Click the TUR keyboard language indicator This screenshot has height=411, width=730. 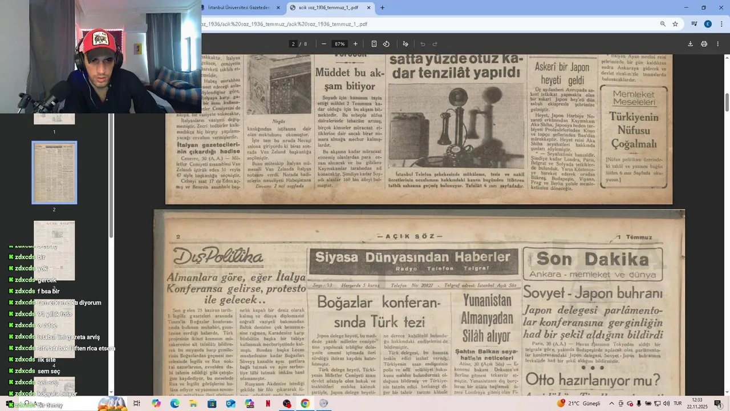point(678,404)
